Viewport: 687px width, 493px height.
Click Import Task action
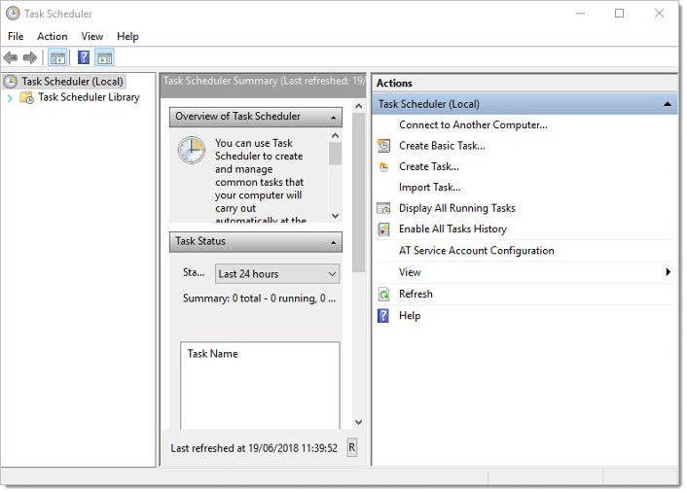[x=429, y=187]
